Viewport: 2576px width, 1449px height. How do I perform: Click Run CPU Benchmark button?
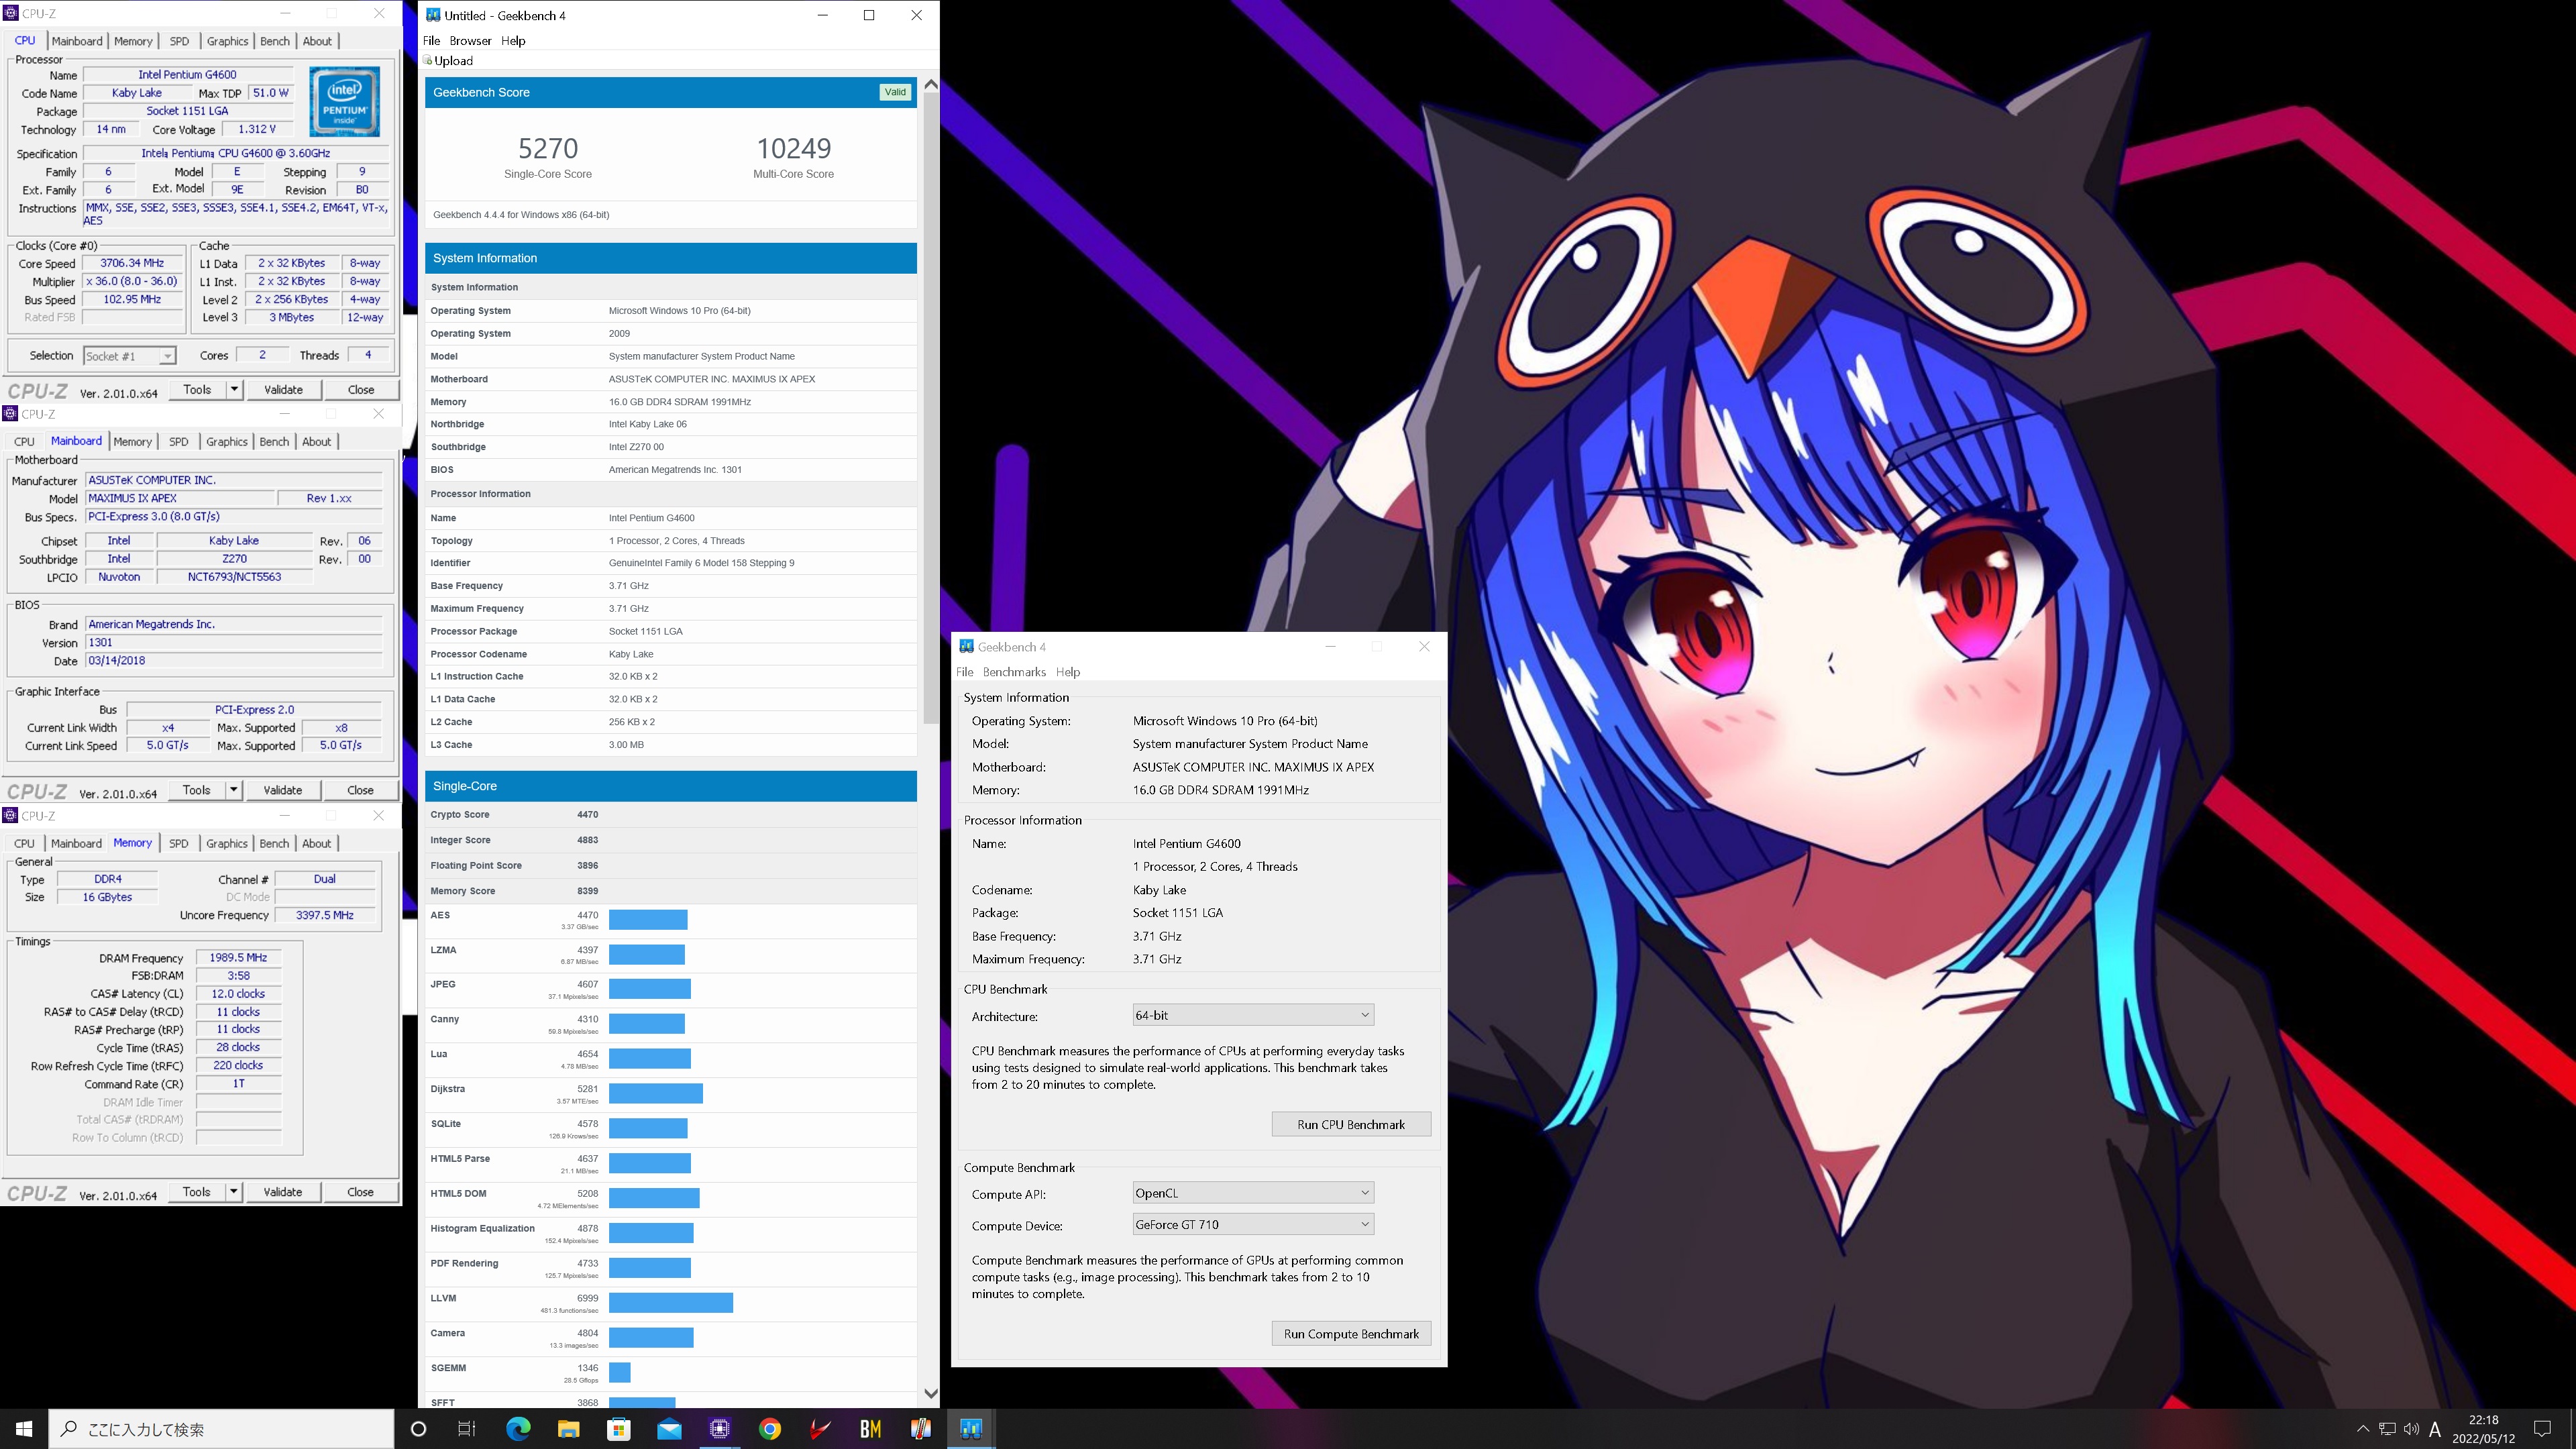pos(1351,1124)
